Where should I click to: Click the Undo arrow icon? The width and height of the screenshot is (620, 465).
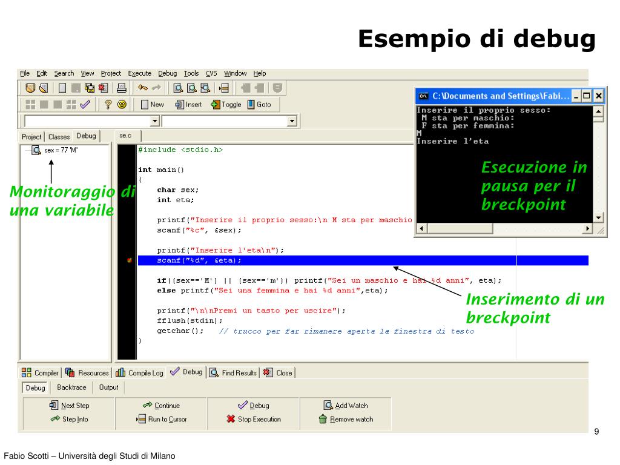pos(143,88)
